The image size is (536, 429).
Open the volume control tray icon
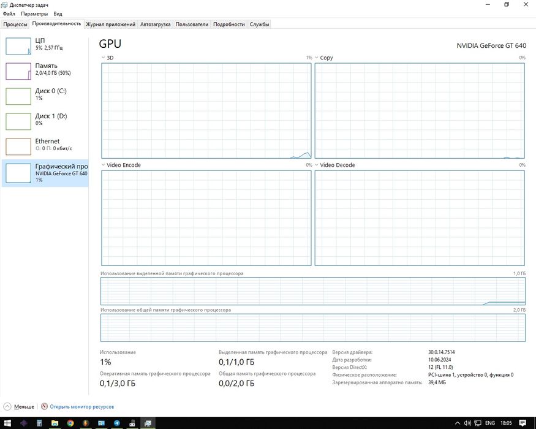pyautogui.click(x=467, y=423)
